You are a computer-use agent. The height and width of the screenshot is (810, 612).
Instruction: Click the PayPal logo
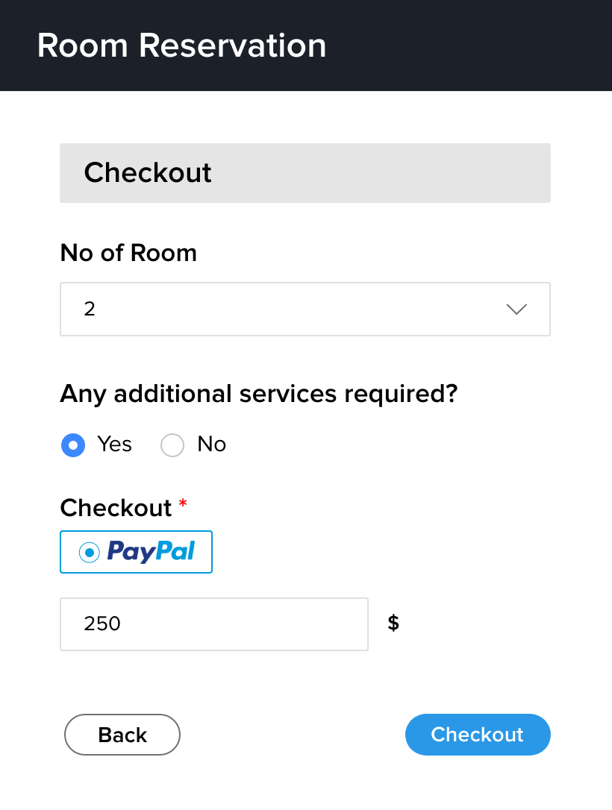pyautogui.click(x=151, y=552)
